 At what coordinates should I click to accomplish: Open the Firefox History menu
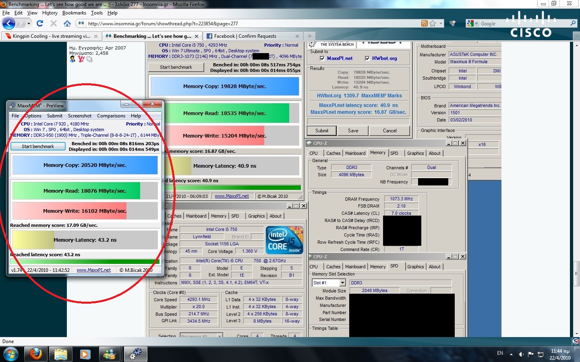pos(50,13)
